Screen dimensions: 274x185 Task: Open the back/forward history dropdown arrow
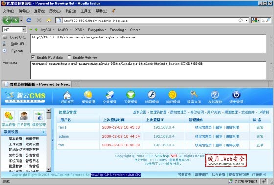[21, 21]
